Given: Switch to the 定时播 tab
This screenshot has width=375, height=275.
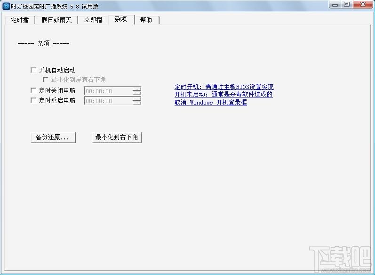Looking at the screenshot, I should [x=20, y=20].
